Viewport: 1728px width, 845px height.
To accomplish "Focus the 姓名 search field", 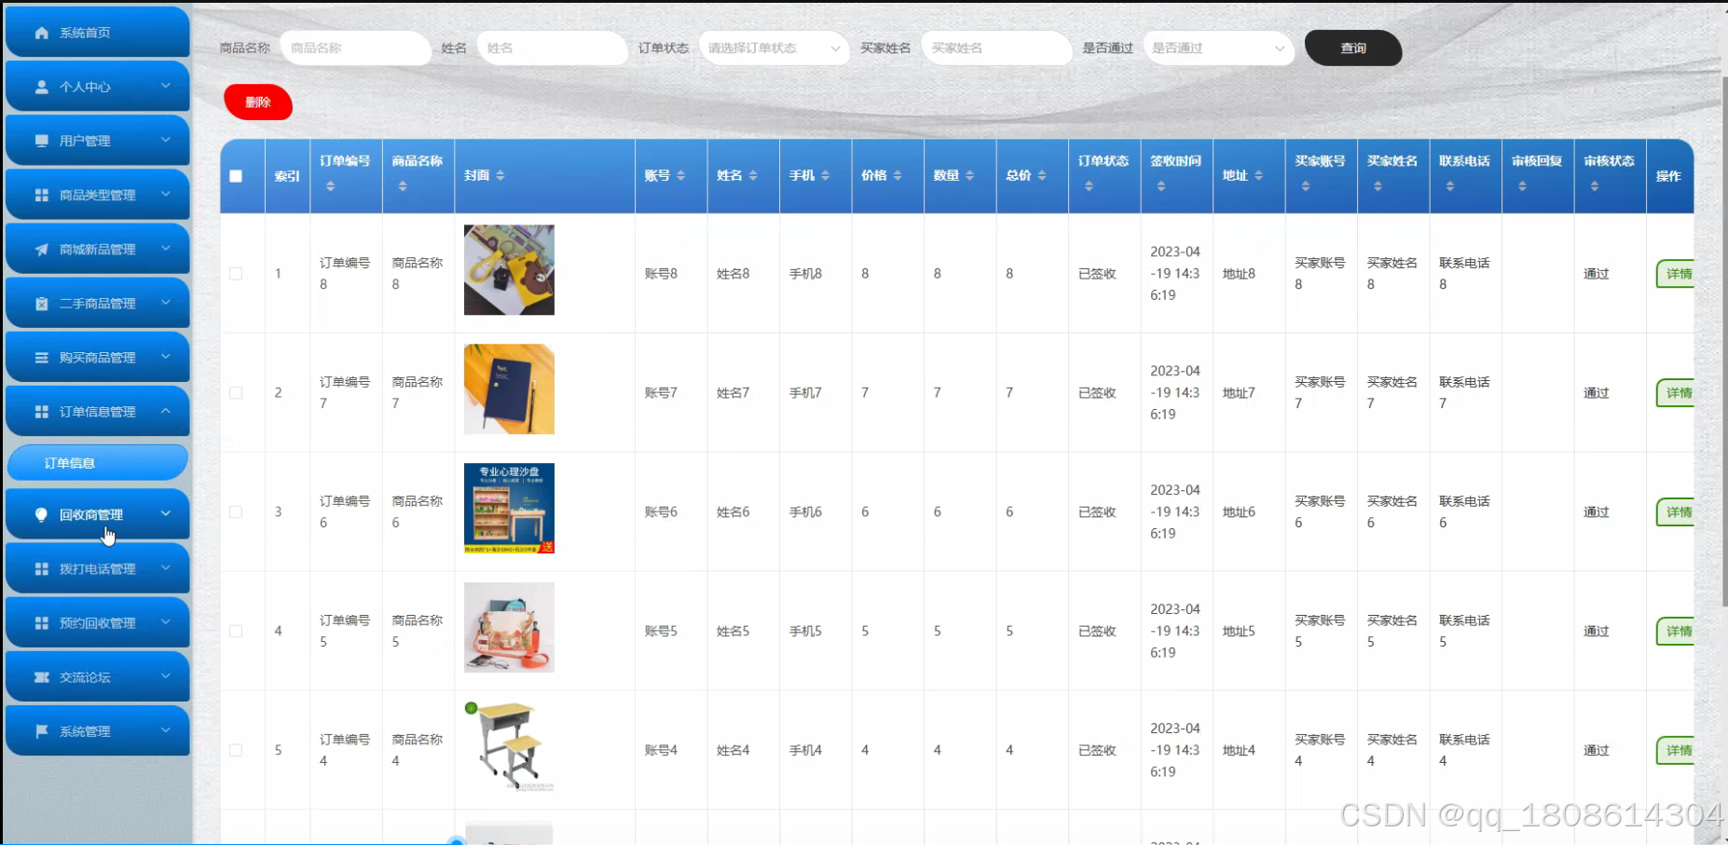I will coord(552,48).
